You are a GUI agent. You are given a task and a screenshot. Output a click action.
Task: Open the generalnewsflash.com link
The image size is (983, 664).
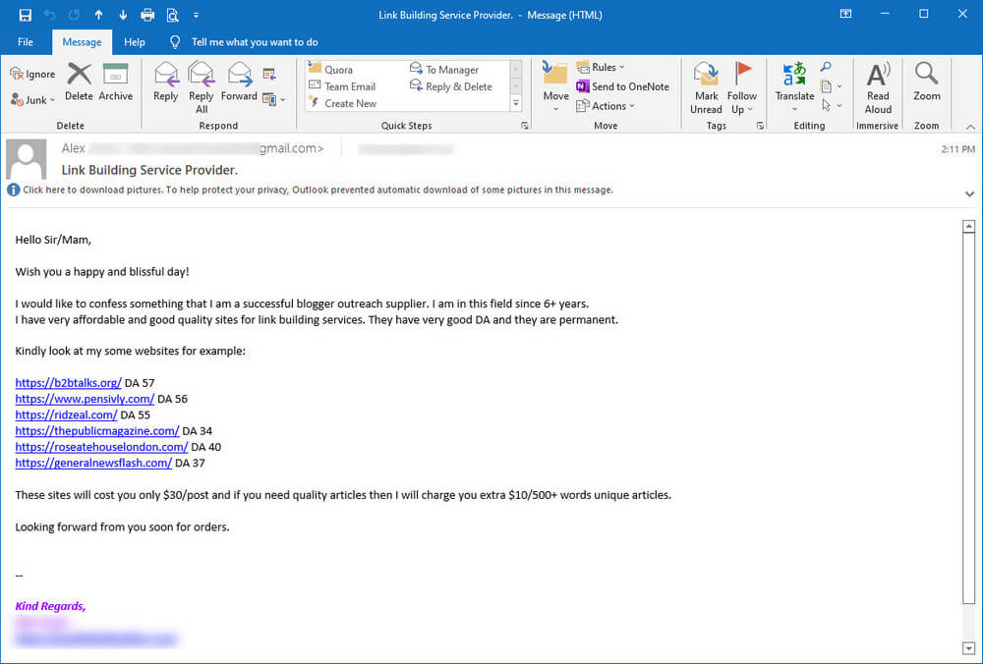(x=93, y=463)
